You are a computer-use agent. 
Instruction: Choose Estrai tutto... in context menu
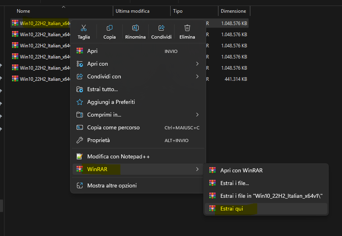tap(102, 90)
